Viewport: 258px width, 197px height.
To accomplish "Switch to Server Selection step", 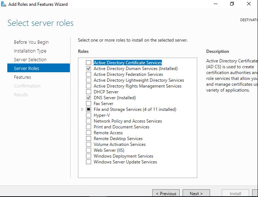I will (30, 60).
